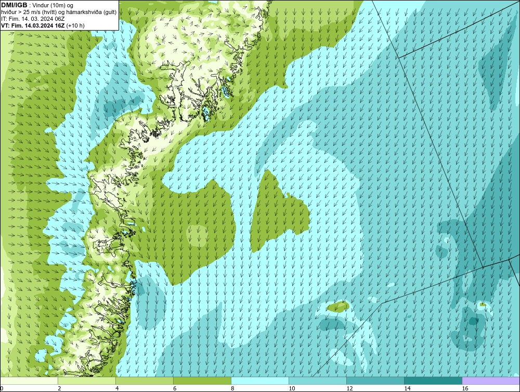
Task: Click the legend label '0'
Action: tap(2, 388)
